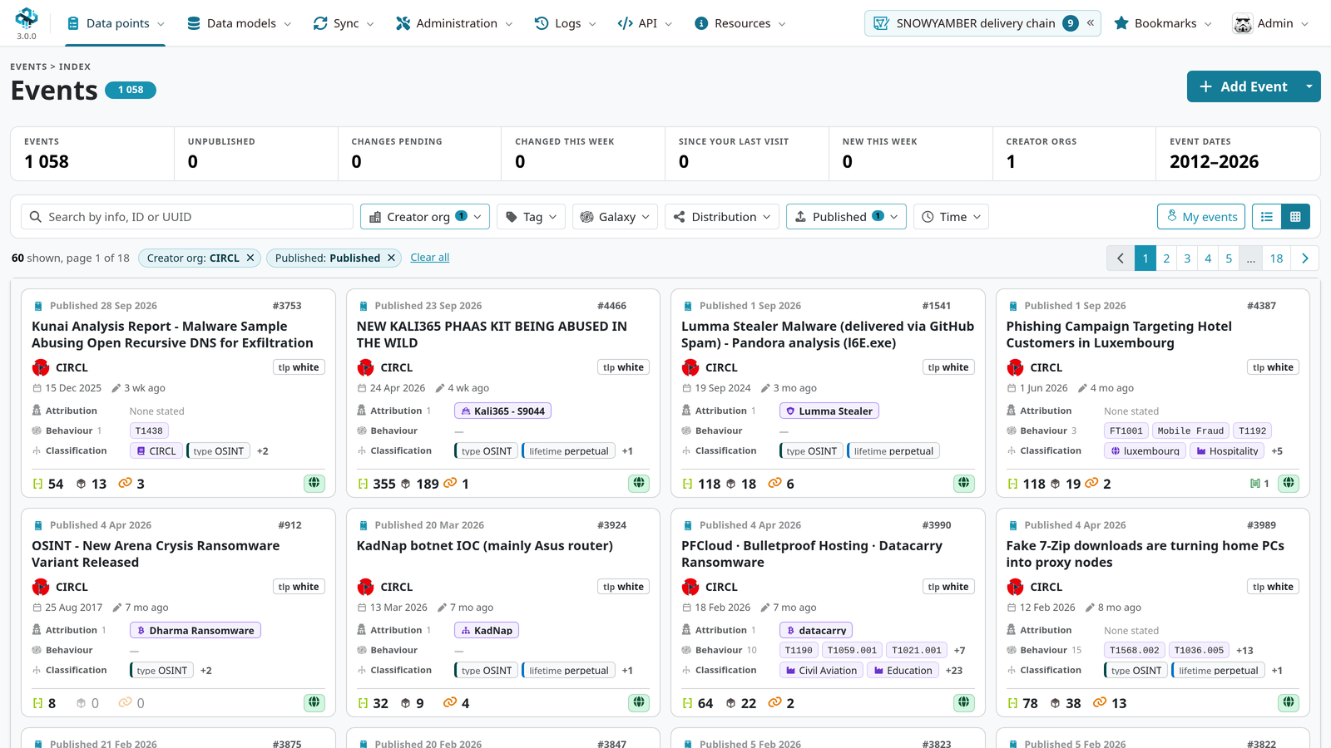Open the Logs menu
Screen dimensions: 1331x748
tap(566, 23)
